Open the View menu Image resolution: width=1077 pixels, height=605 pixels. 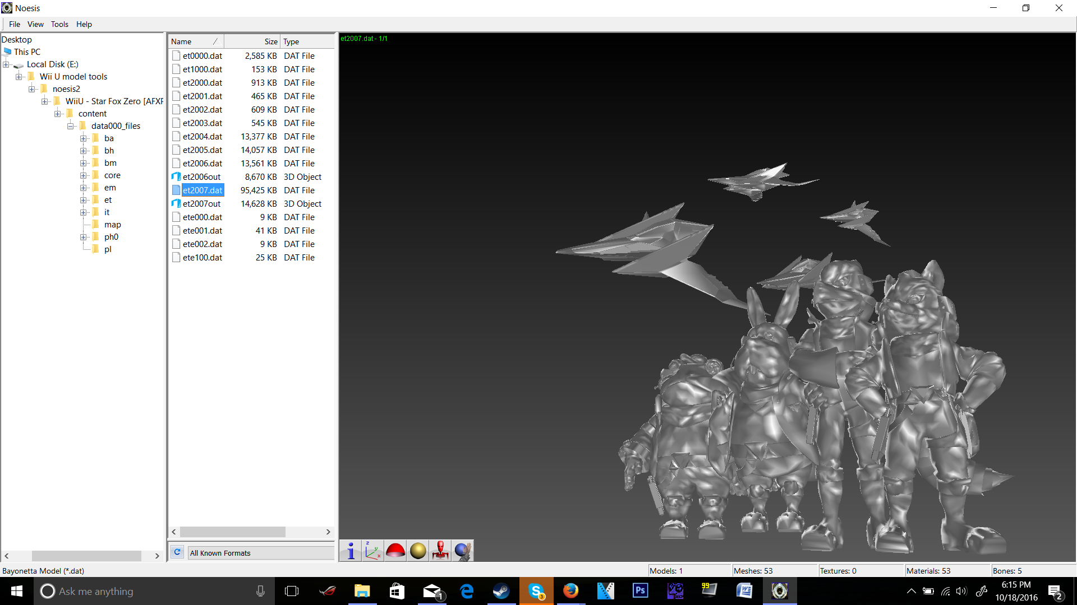[x=35, y=24]
